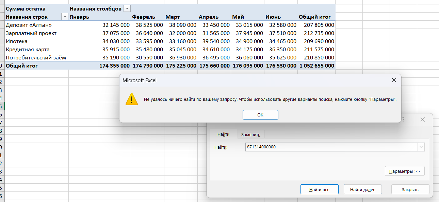Click OK in the Microsoft Excel message
This screenshot has width=439, height=202.
coord(260,115)
